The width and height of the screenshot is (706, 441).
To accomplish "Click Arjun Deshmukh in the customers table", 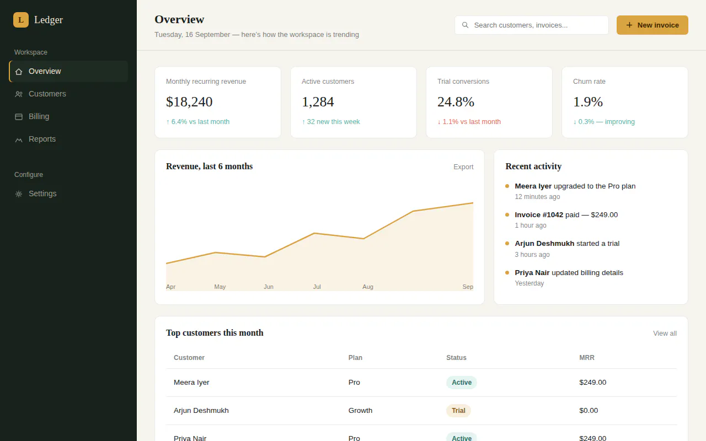I will click(x=201, y=411).
